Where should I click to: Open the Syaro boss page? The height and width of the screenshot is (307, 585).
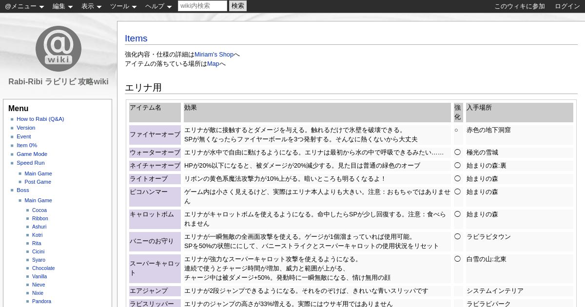39,260
